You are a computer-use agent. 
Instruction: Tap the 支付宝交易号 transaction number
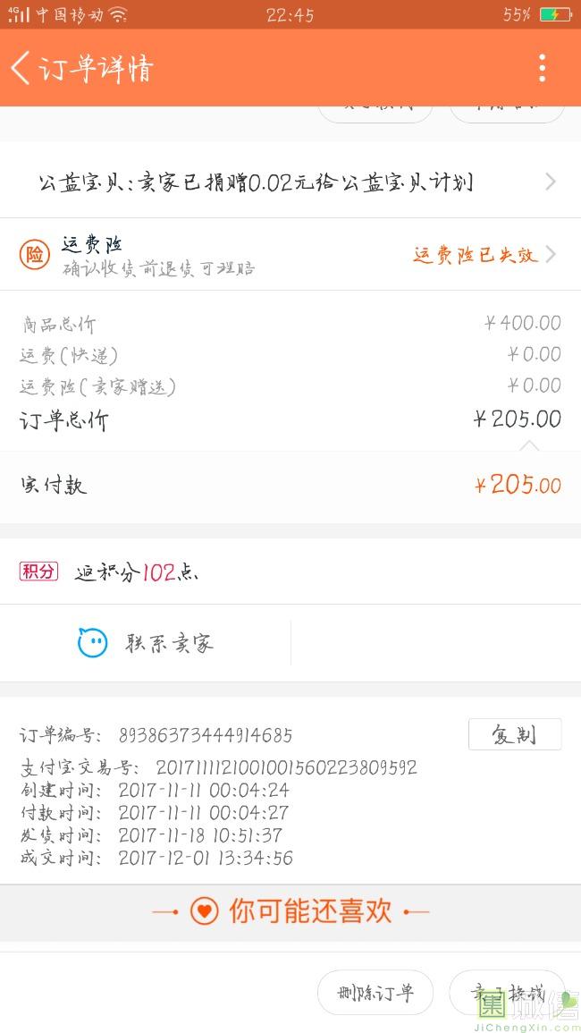point(286,767)
